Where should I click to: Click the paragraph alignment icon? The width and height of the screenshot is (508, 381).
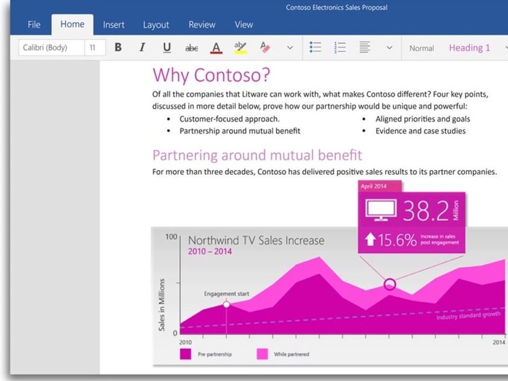[x=365, y=48]
